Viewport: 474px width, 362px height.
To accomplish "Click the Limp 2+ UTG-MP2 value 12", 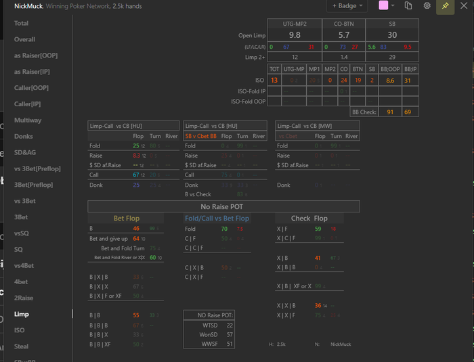I will tap(295, 57).
